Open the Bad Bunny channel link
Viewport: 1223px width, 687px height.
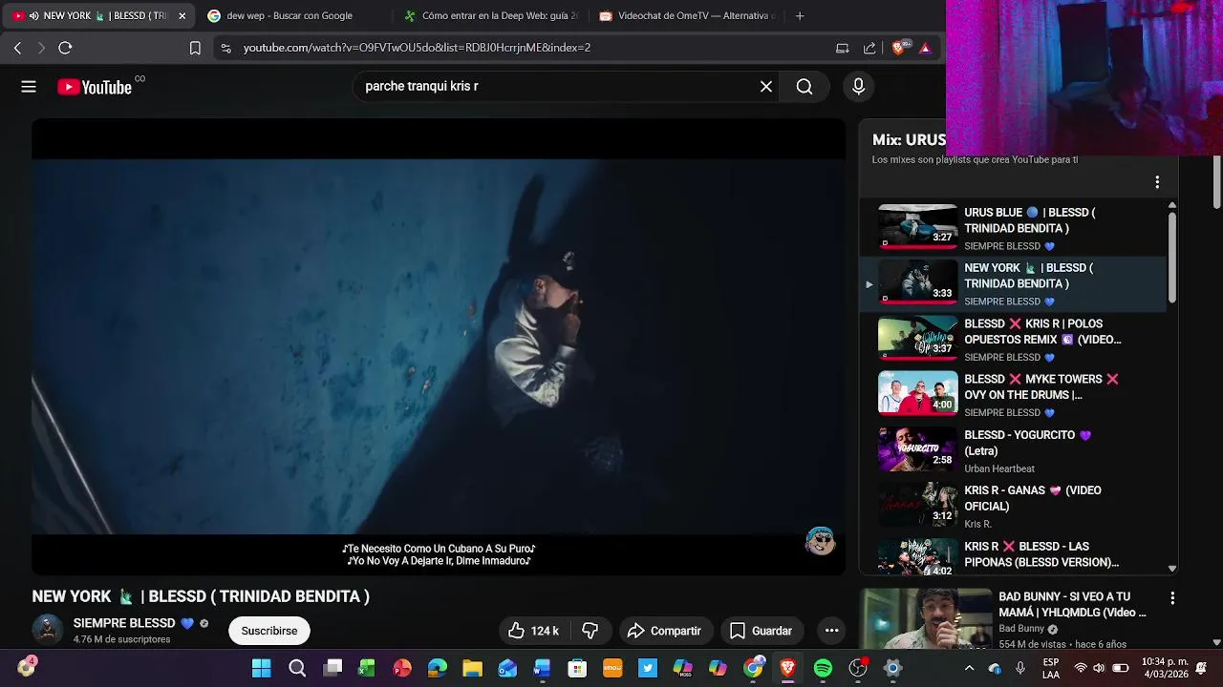pos(1021,629)
